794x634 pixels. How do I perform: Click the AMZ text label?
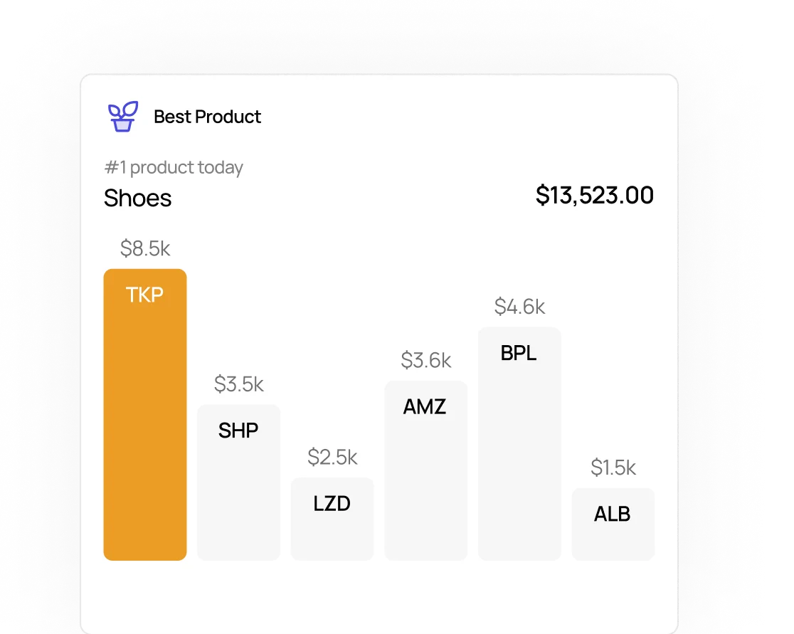tap(425, 406)
